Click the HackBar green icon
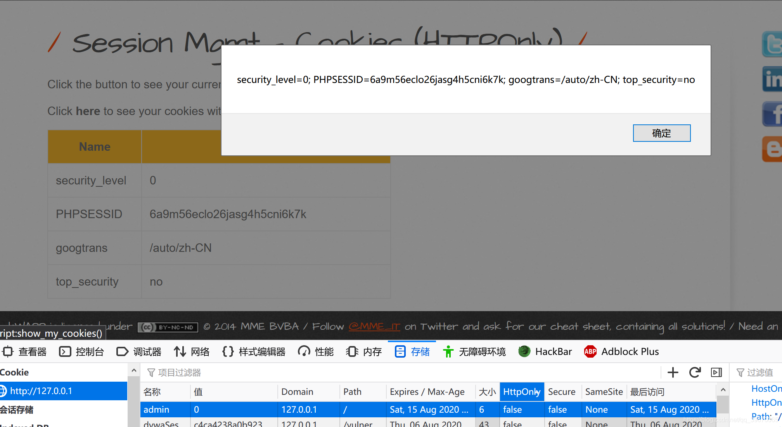782x427 pixels. pos(524,351)
